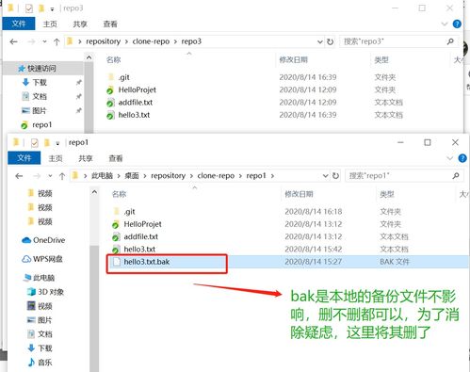Screen dimensions: 470x372
Task: Click properties icon in repo3 title bar
Action: tap(29, 8)
